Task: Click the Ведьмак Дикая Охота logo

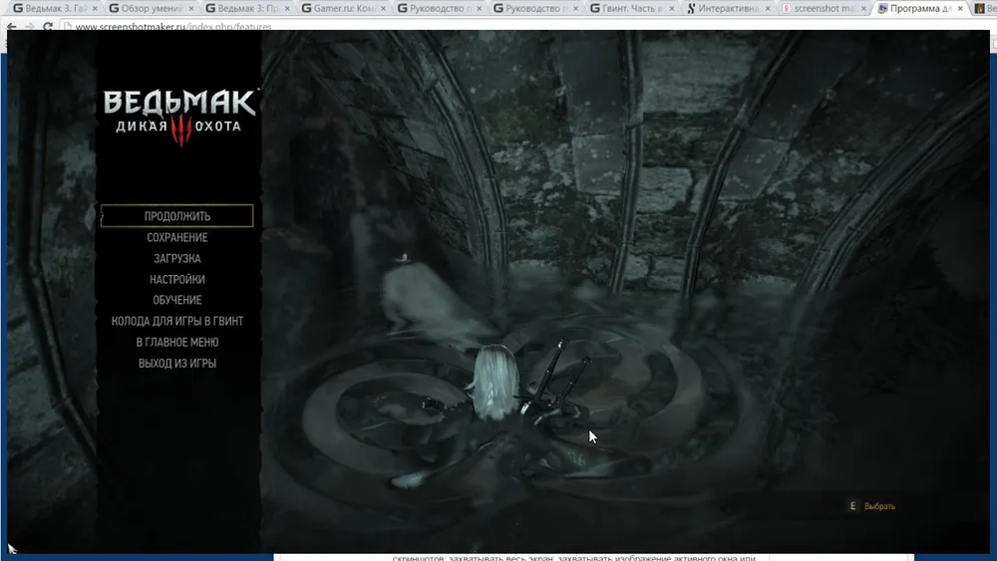Action: tap(179, 117)
